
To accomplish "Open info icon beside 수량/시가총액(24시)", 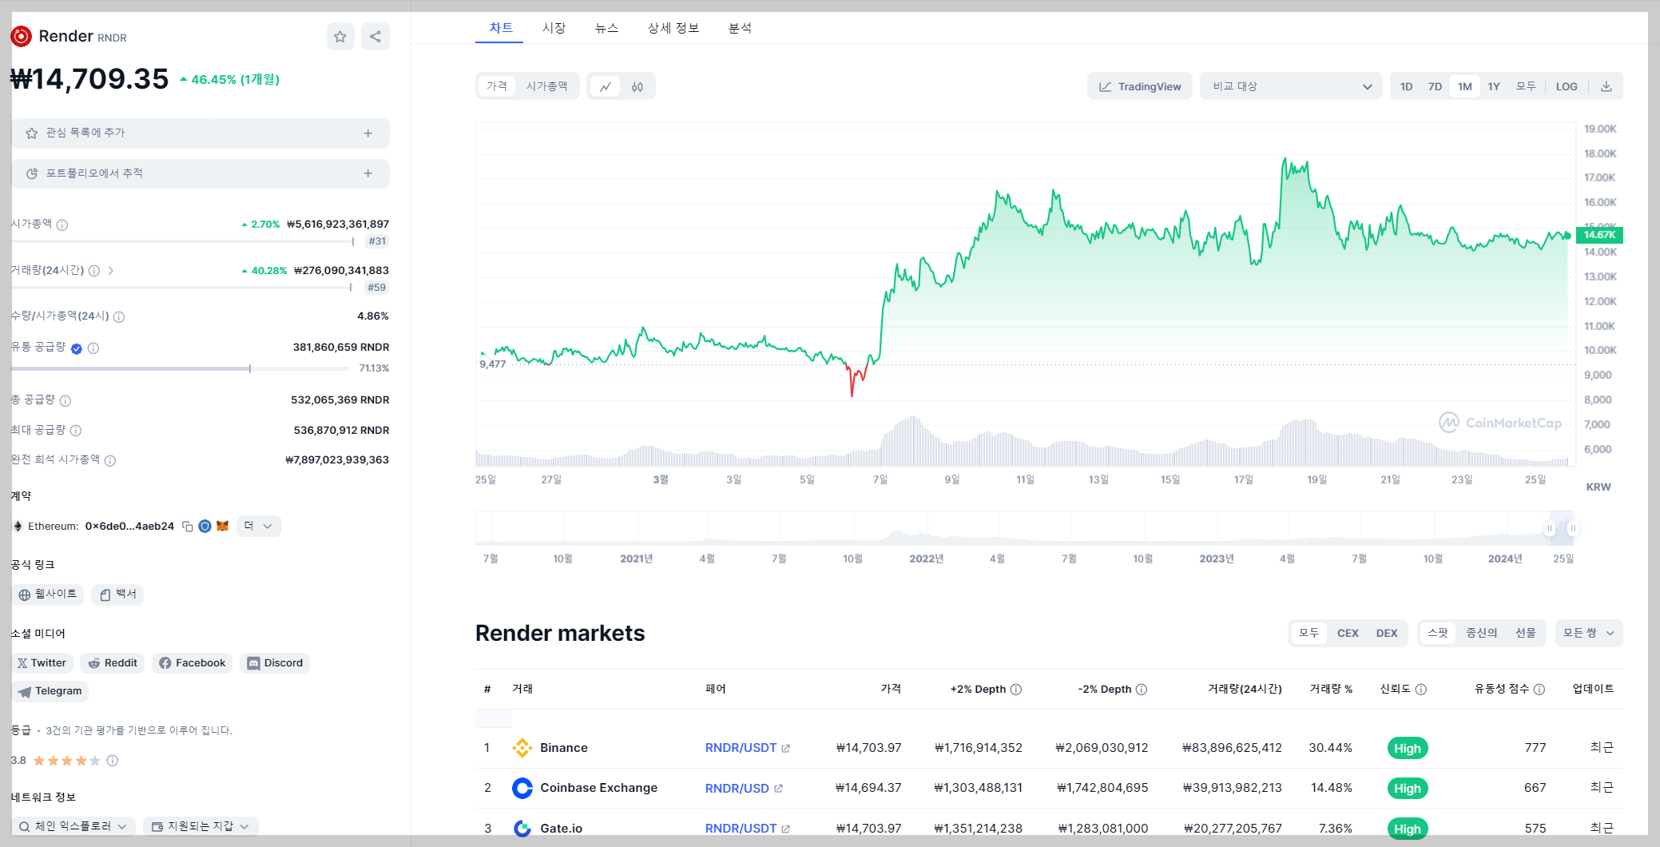I will (x=119, y=317).
